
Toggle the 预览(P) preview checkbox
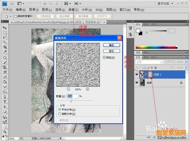click(x=104, y=57)
